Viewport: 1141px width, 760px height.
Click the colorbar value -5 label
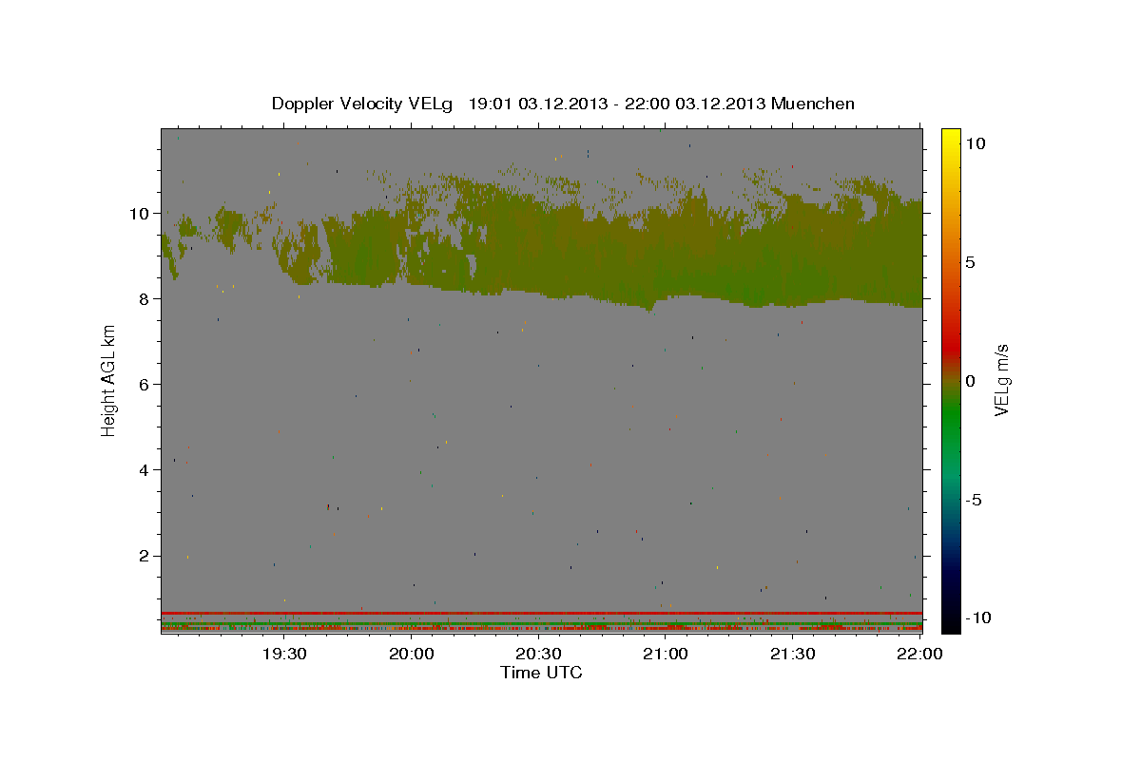tap(975, 501)
